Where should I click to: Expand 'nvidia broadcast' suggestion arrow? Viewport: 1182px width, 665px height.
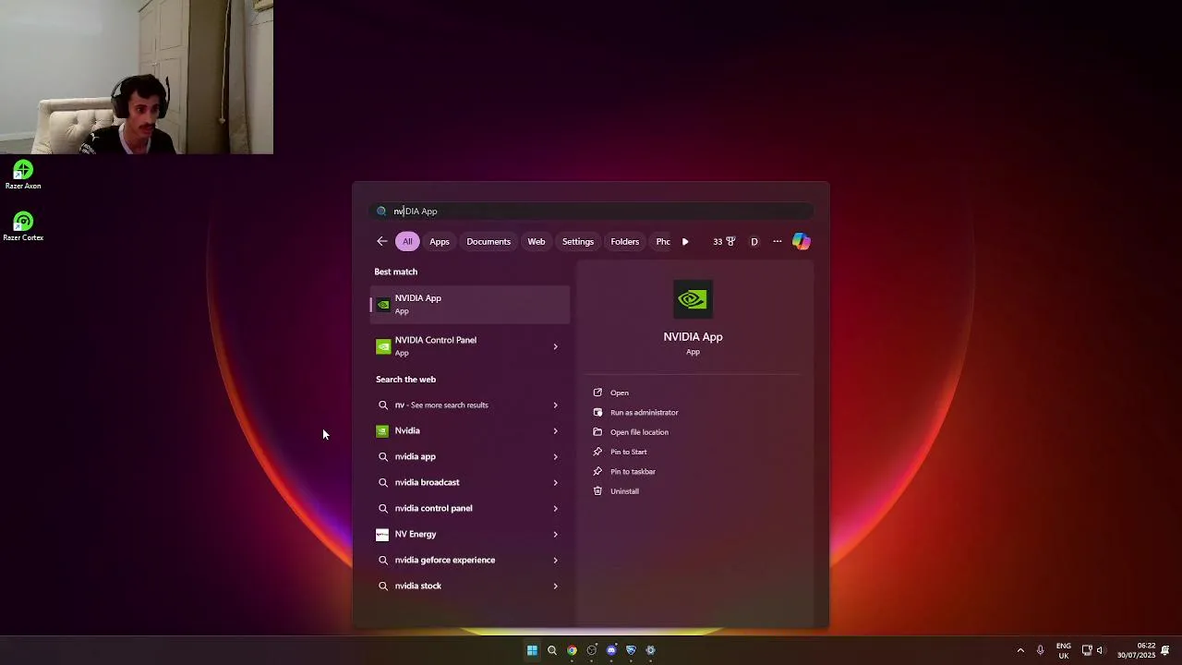click(555, 482)
